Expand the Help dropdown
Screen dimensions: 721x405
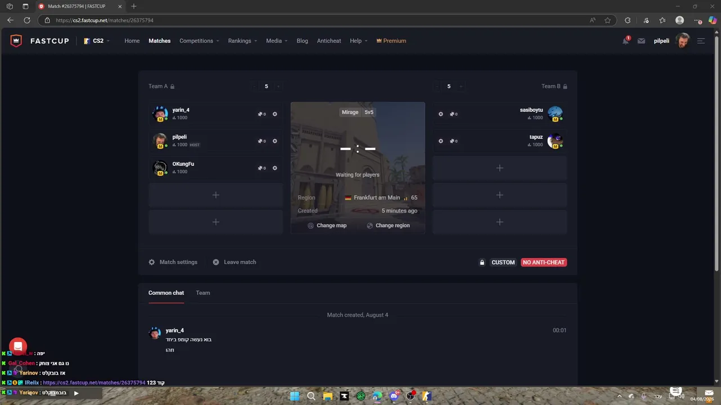tap(358, 41)
